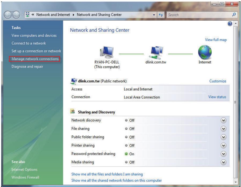Click the Sharing and Discovery icon
Viewport: 241px width, 187px height.
click(x=73, y=111)
